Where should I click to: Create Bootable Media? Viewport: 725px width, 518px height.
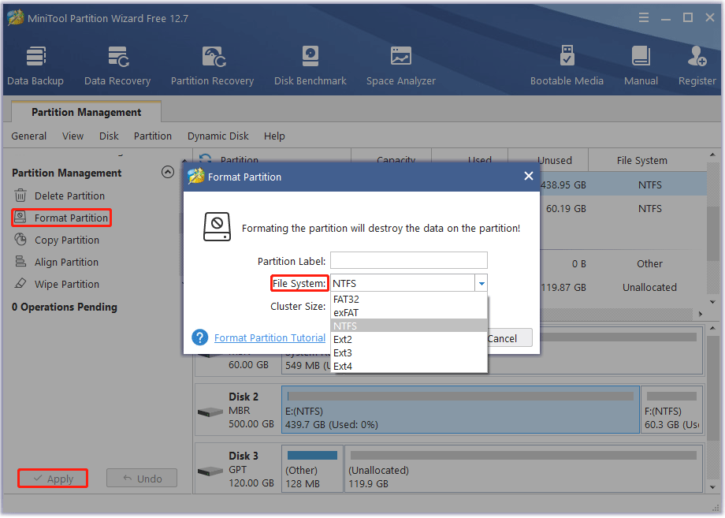tap(567, 65)
